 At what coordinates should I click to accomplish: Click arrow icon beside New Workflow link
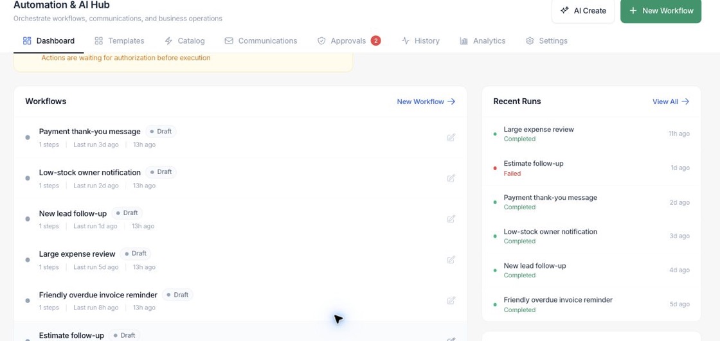point(451,101)
